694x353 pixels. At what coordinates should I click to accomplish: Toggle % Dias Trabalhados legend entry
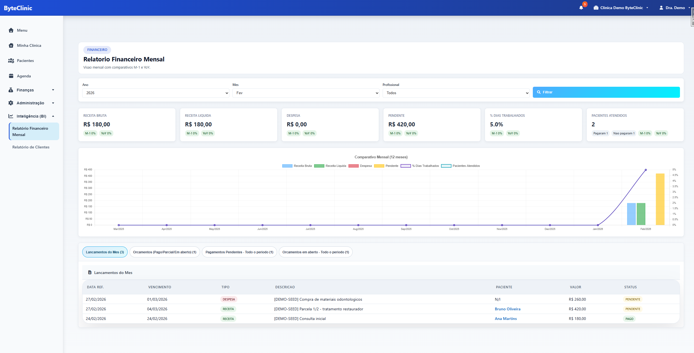pos(419,166)
